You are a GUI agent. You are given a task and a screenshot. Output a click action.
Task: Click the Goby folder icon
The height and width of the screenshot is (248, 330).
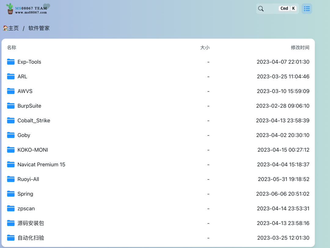[11, 135]
